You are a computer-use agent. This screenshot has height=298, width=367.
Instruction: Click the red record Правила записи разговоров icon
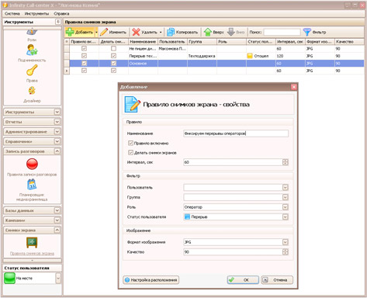tap(32, 164)
